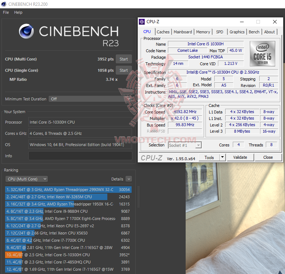Switch to the Memory tab
The height and width of the screenshot is (274, 285).
click(x=203, y=32)
